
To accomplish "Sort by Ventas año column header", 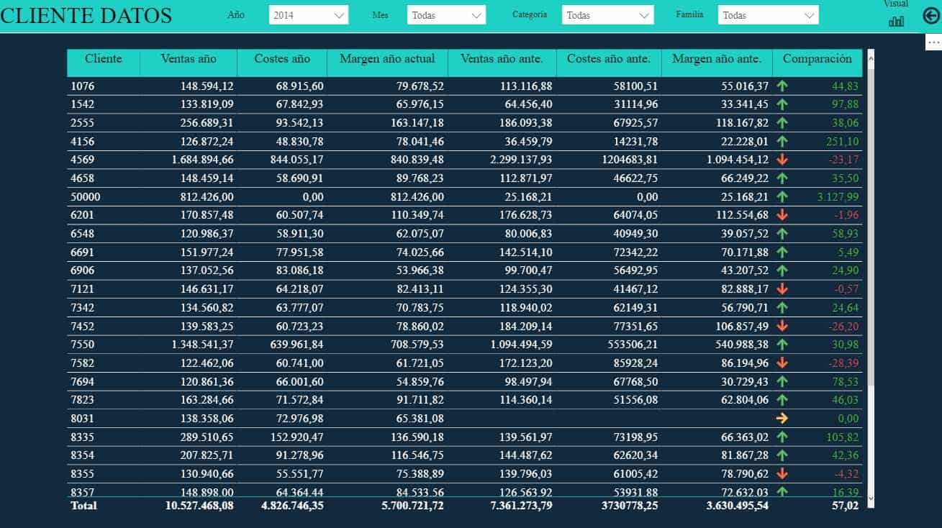I will [x=189, y=59].
